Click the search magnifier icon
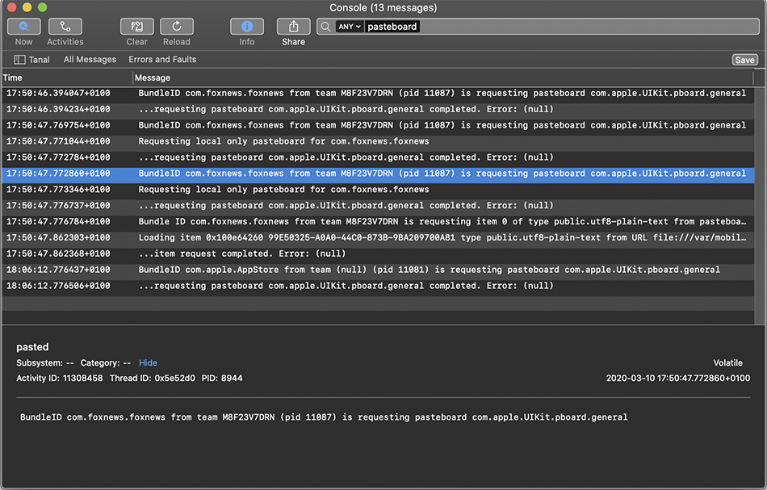Screen dimensions: 767x490 tap(326, 27)
